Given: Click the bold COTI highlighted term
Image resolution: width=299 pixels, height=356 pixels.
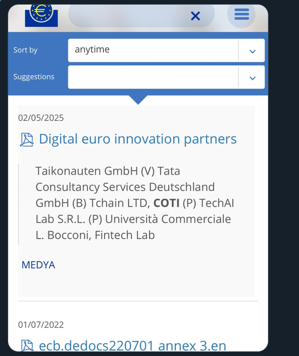Looking at the screenshot, I should [x=167, y=203].
